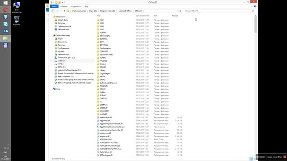Select the AppSharingHookController.exe file icon
Image resolution: width=287 pixels, height=161 pixels.
point(98,127)
